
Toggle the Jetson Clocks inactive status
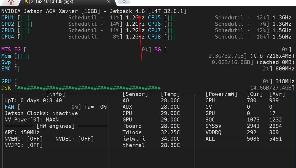coord(41,113)
